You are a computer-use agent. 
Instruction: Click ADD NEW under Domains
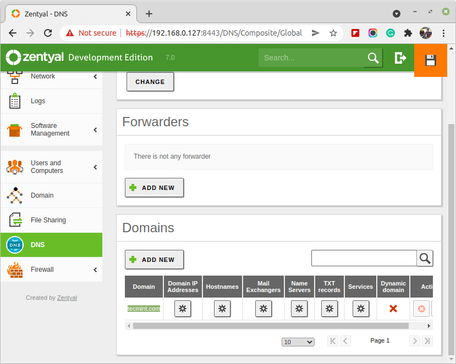click(155, 260)
